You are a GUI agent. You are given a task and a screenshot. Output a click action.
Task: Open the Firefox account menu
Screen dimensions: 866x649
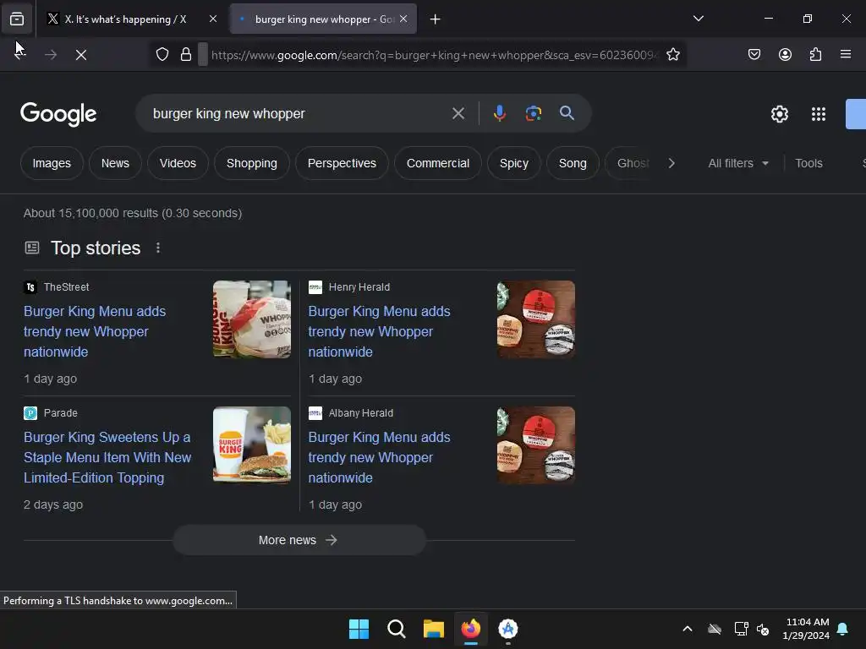click(x=785, y=55)
